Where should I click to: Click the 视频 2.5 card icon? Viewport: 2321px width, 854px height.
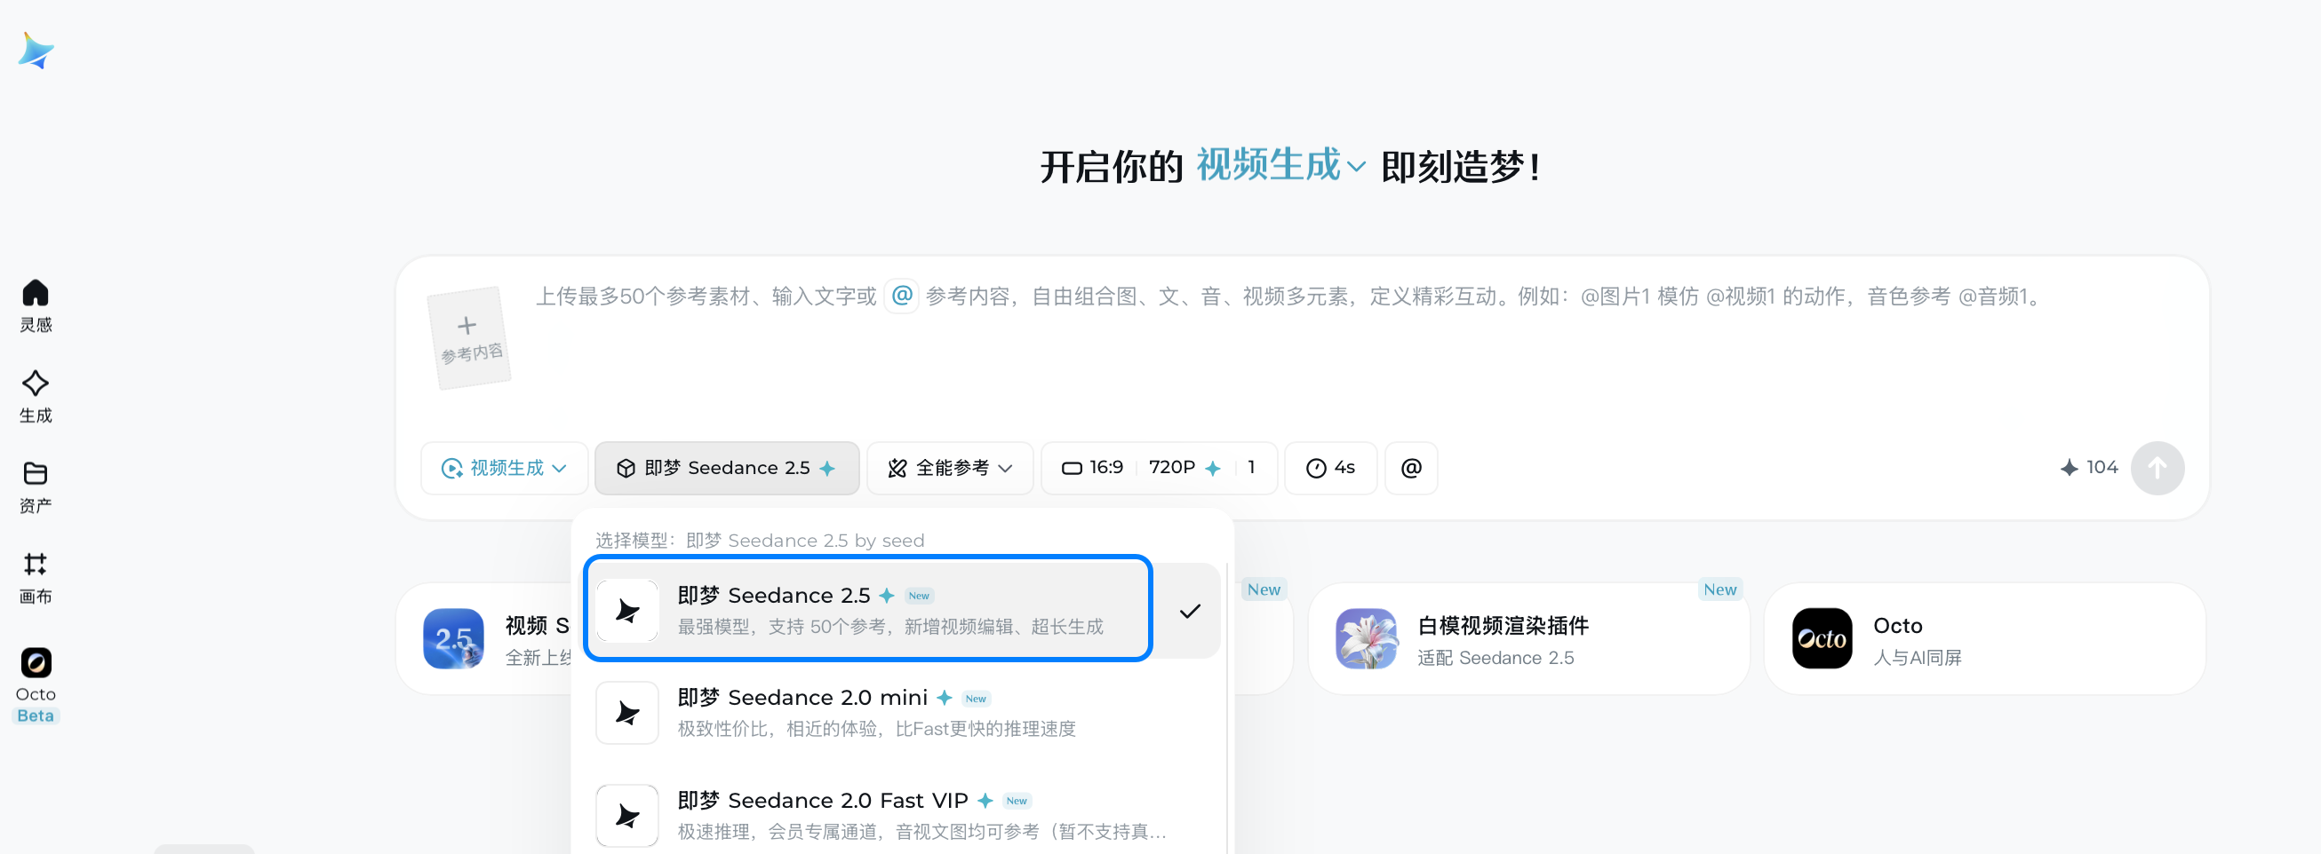tap(453, 639)
